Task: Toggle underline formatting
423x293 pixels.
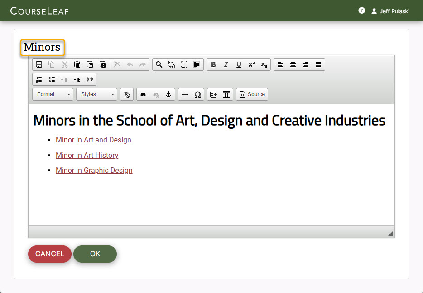Action: tap(239, 64)
